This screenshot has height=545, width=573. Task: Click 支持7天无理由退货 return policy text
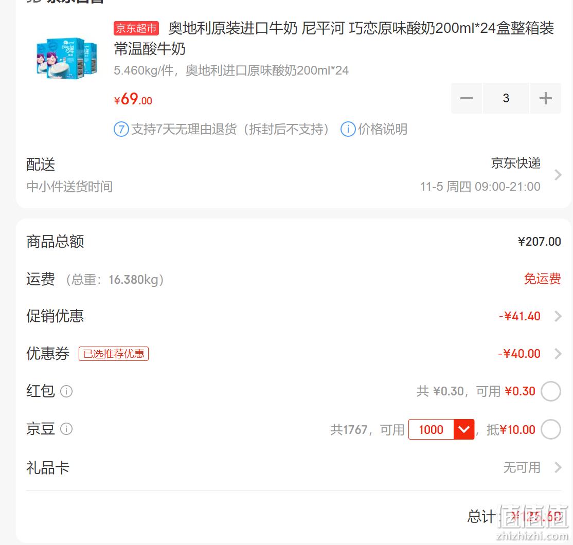click(230, 130)
